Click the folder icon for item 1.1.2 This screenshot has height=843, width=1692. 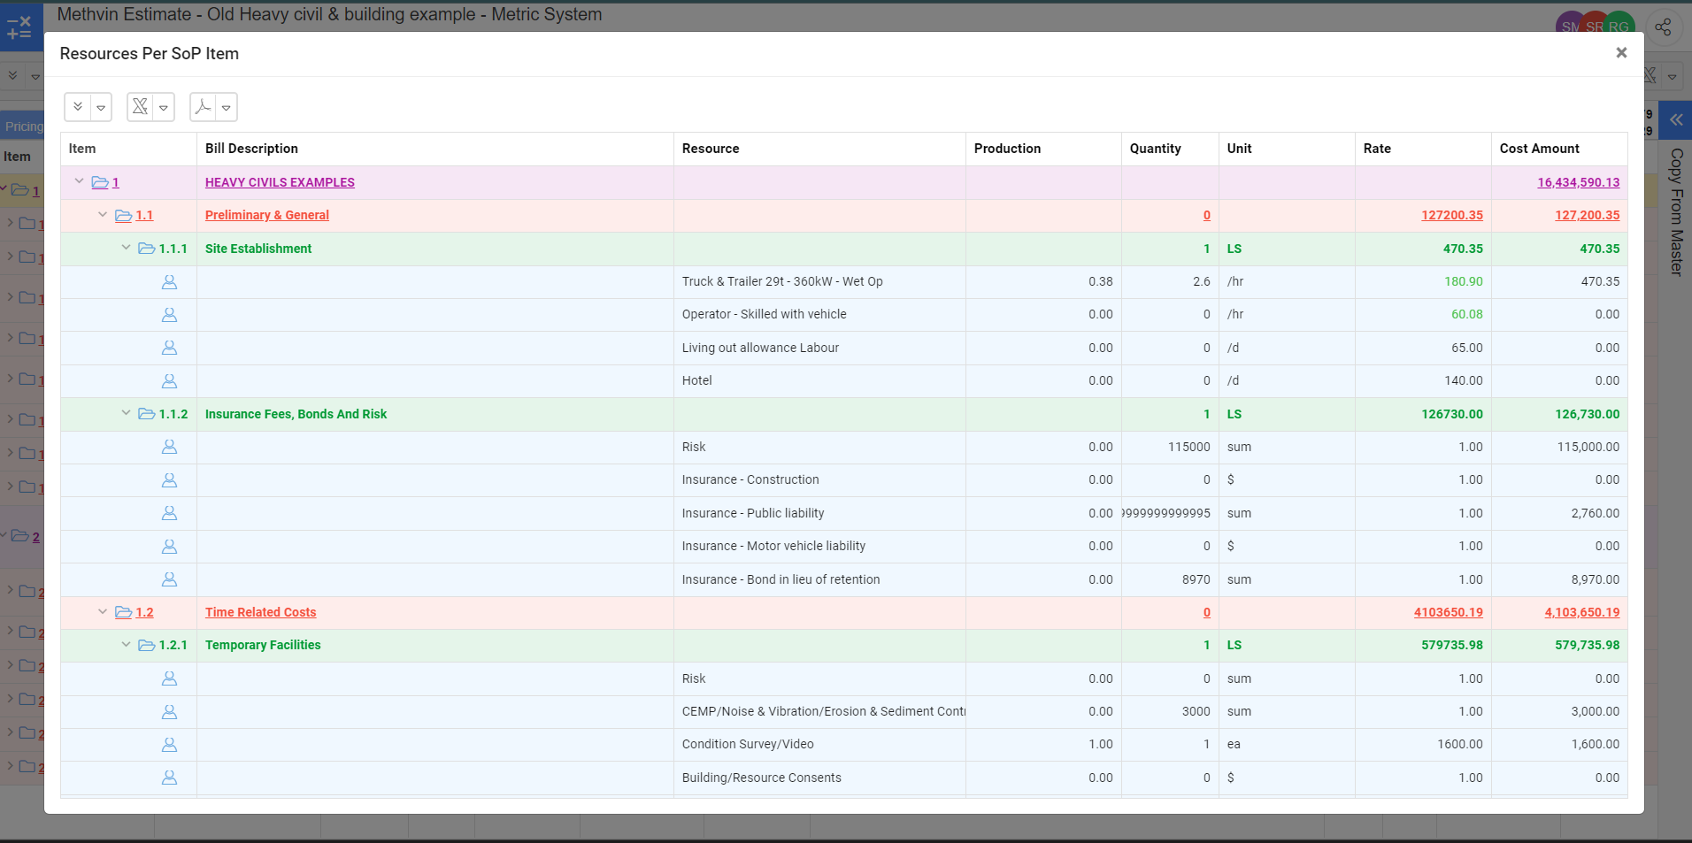[147, 414]
